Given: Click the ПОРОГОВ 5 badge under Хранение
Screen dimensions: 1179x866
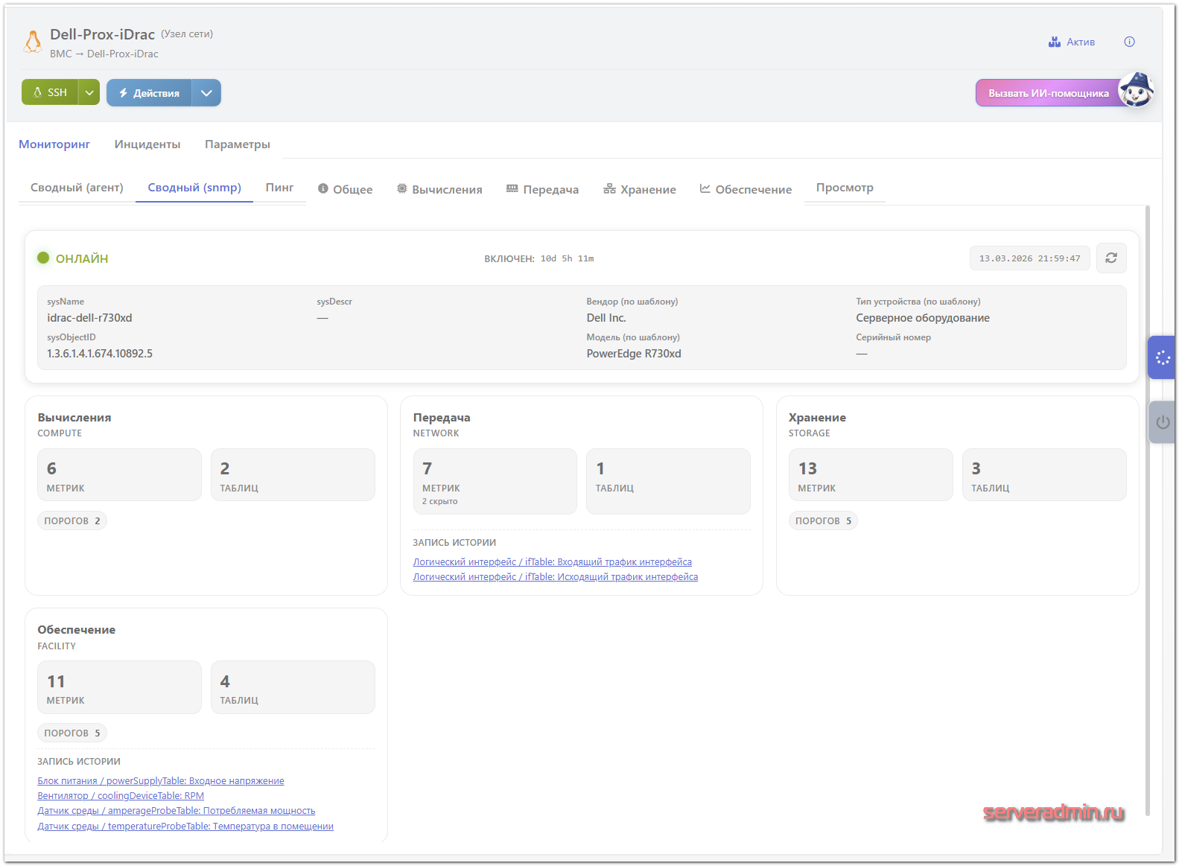Looking at the screenshot, I should 823,521.
